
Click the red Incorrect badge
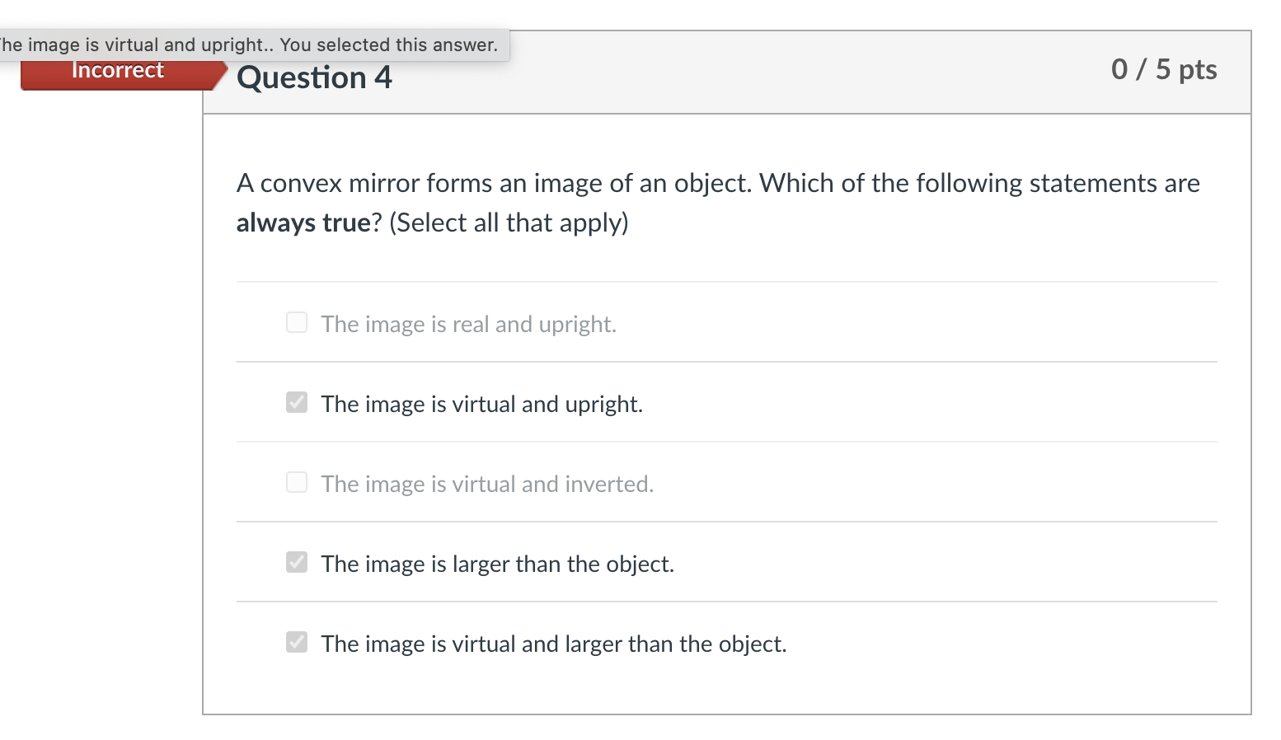pos(118,72)
